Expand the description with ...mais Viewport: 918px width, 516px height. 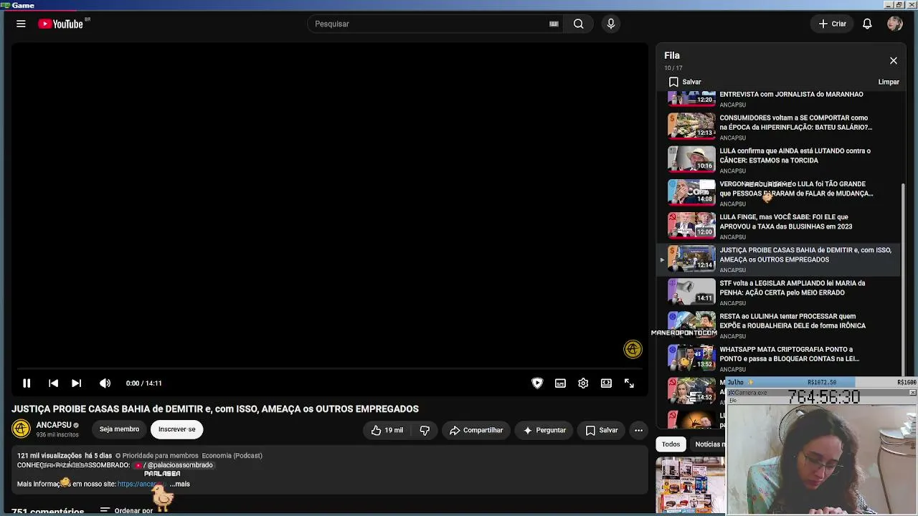click(180, 484)
